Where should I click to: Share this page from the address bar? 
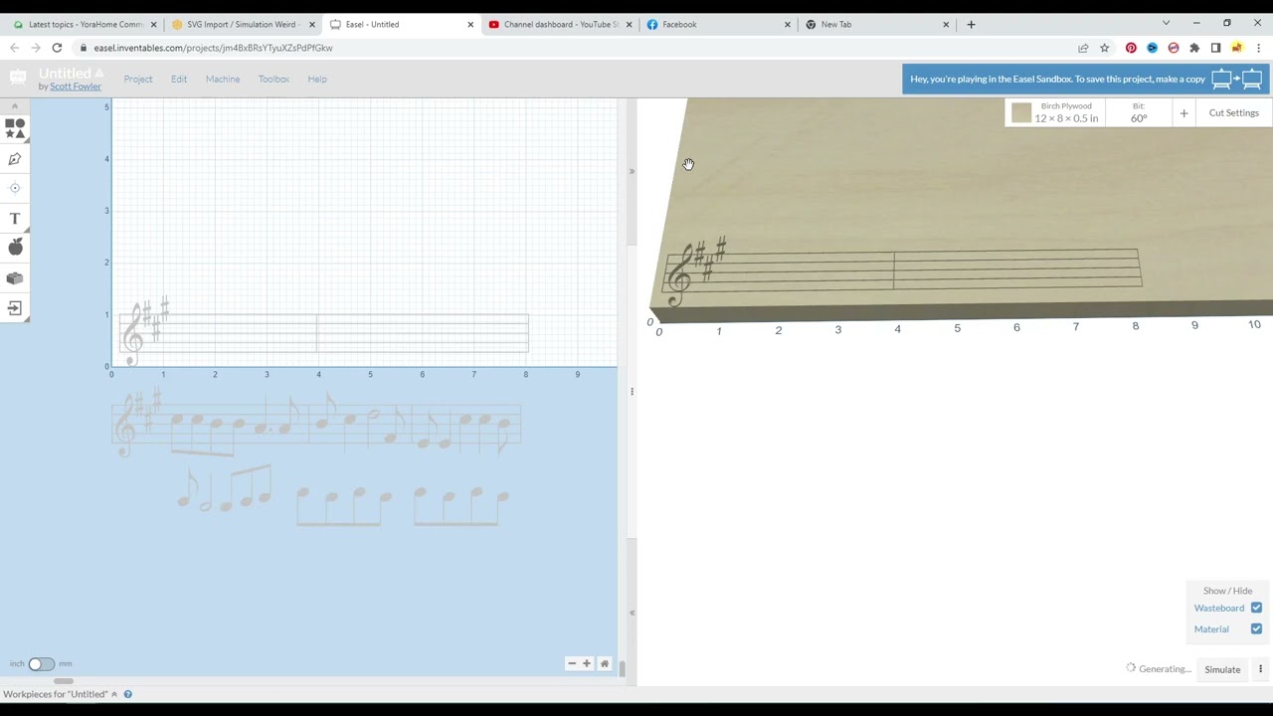tap(1083, 48)
